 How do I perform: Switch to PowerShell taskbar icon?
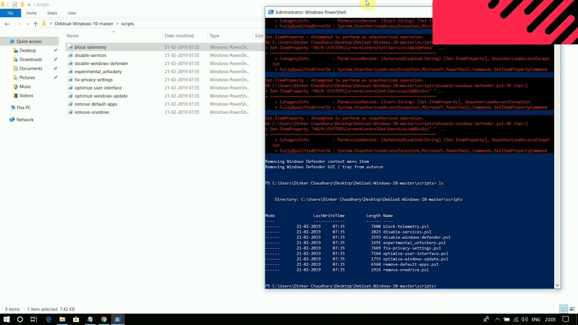point(117,319)
